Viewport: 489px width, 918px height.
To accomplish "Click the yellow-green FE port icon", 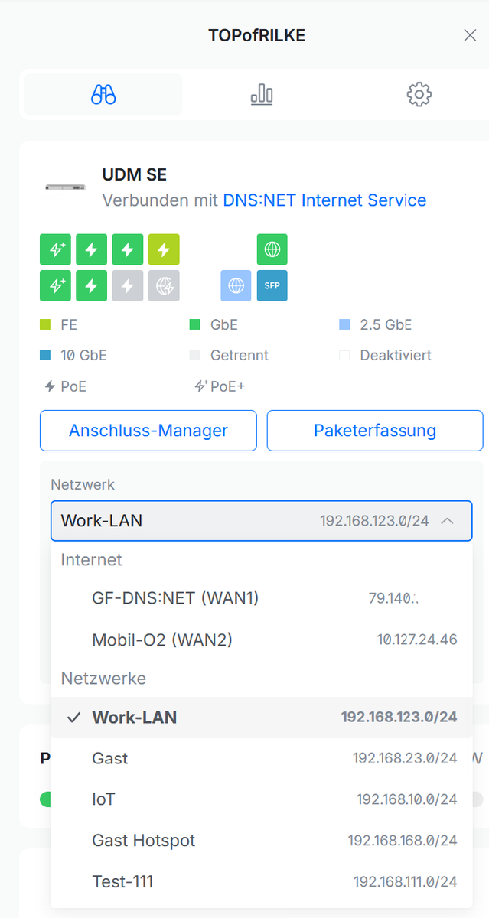I will point(164,249).
